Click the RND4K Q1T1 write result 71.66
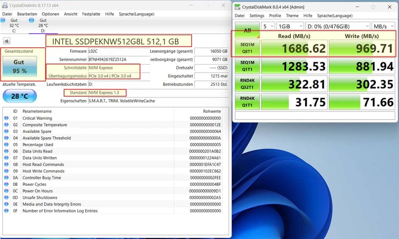Screen dimensions: 399x239 pyautogui.click(x=362, y=102)
